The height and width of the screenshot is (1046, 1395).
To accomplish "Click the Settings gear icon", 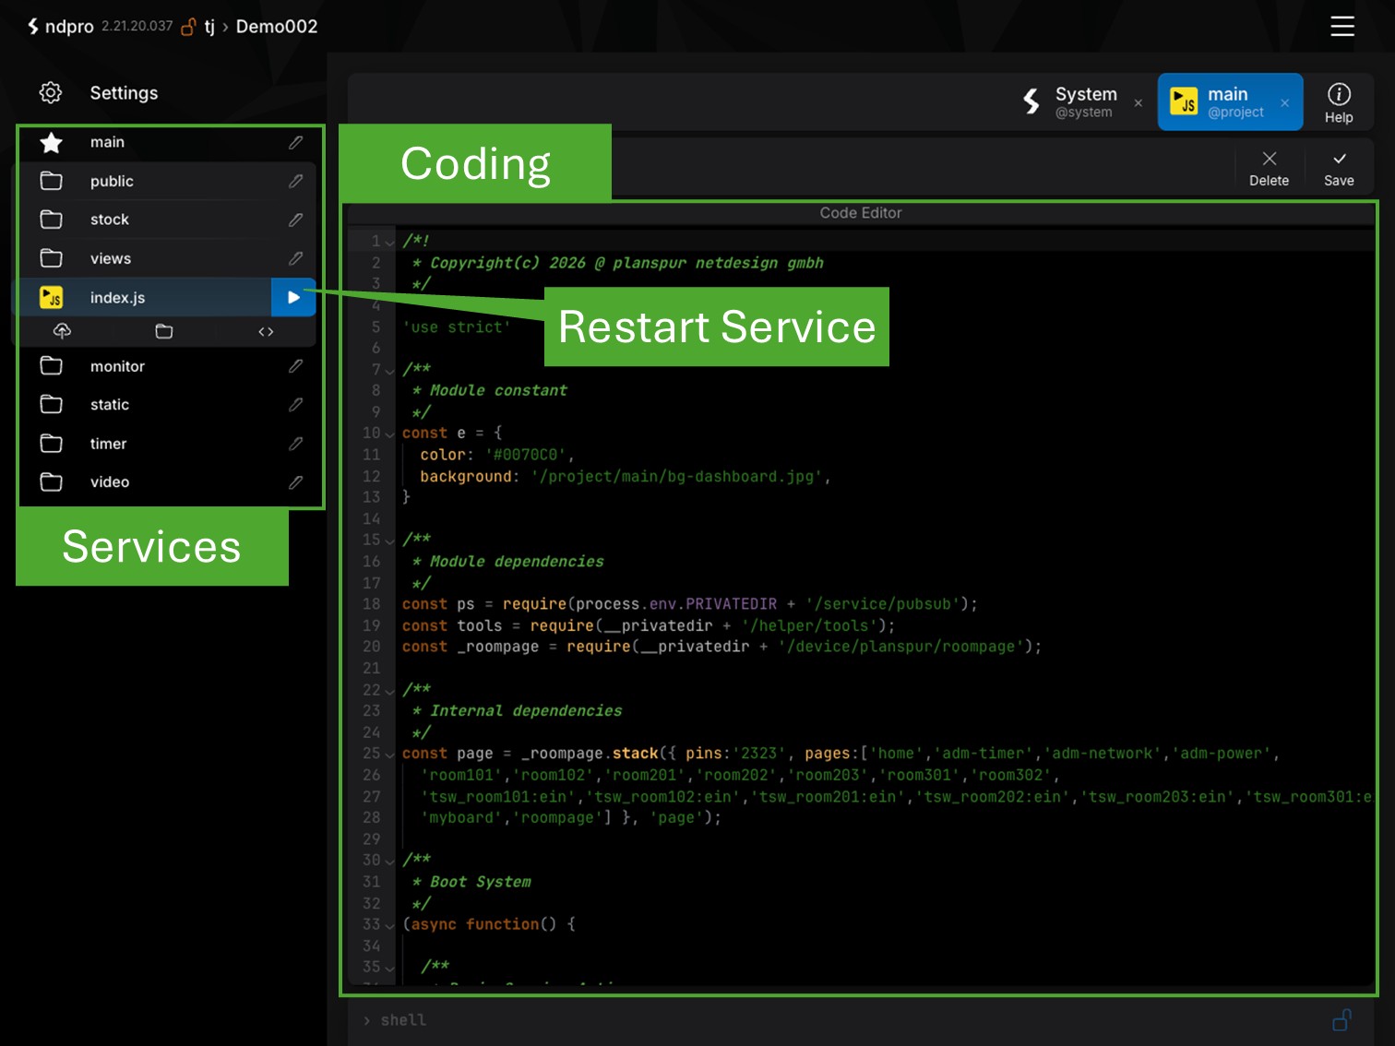I will [x=51, y=92].
